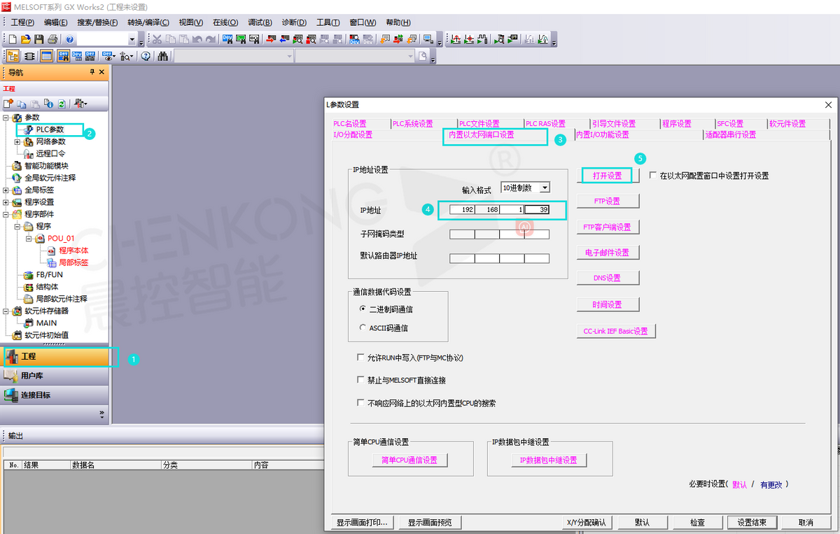Click the Cut scissors icon
The width and height of the screenshot is (840, 534).
coord(157,40)
